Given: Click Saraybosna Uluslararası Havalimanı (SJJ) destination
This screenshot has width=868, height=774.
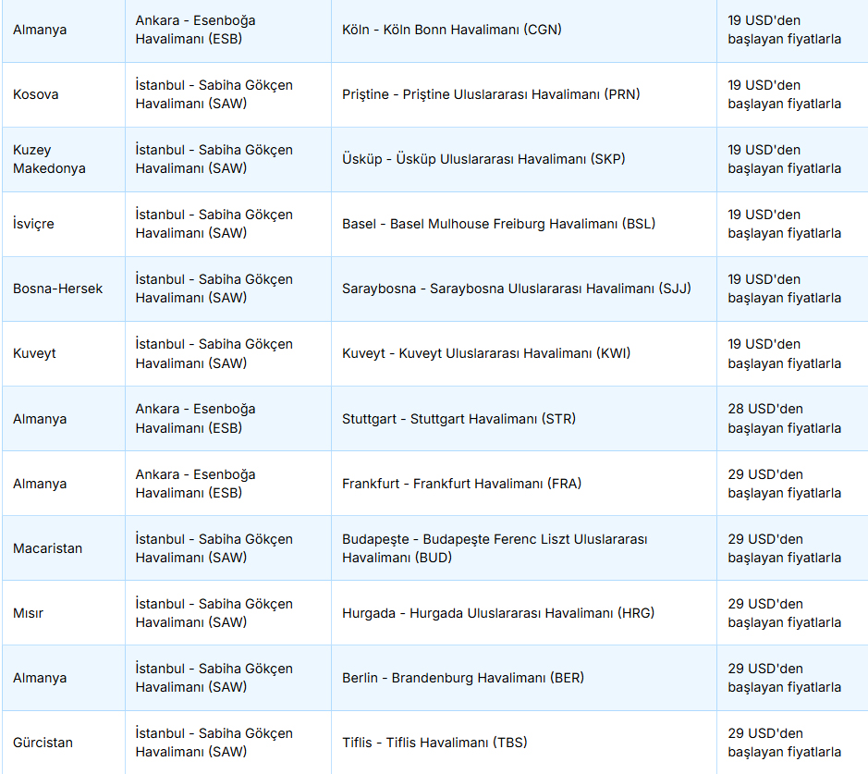Looking at the screenshot, I should point(516,289).
